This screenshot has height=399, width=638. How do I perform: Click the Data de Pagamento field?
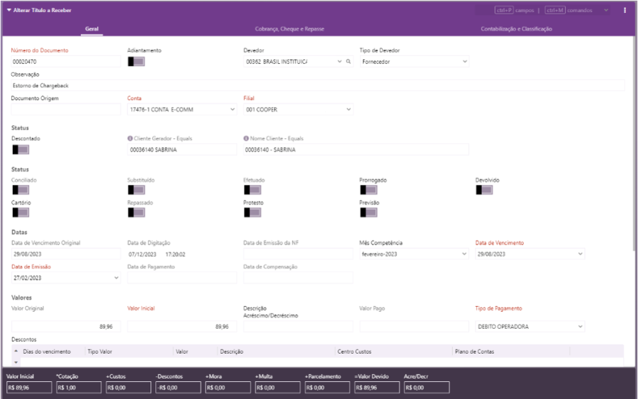click(182, 278)
